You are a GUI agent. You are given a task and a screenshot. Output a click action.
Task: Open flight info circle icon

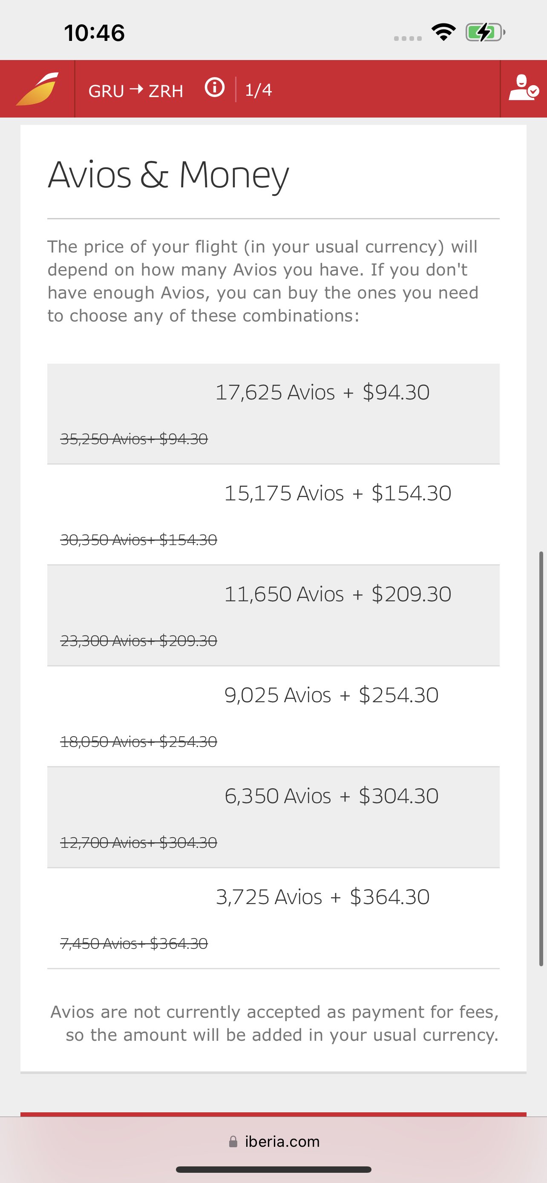coord(214,87)
